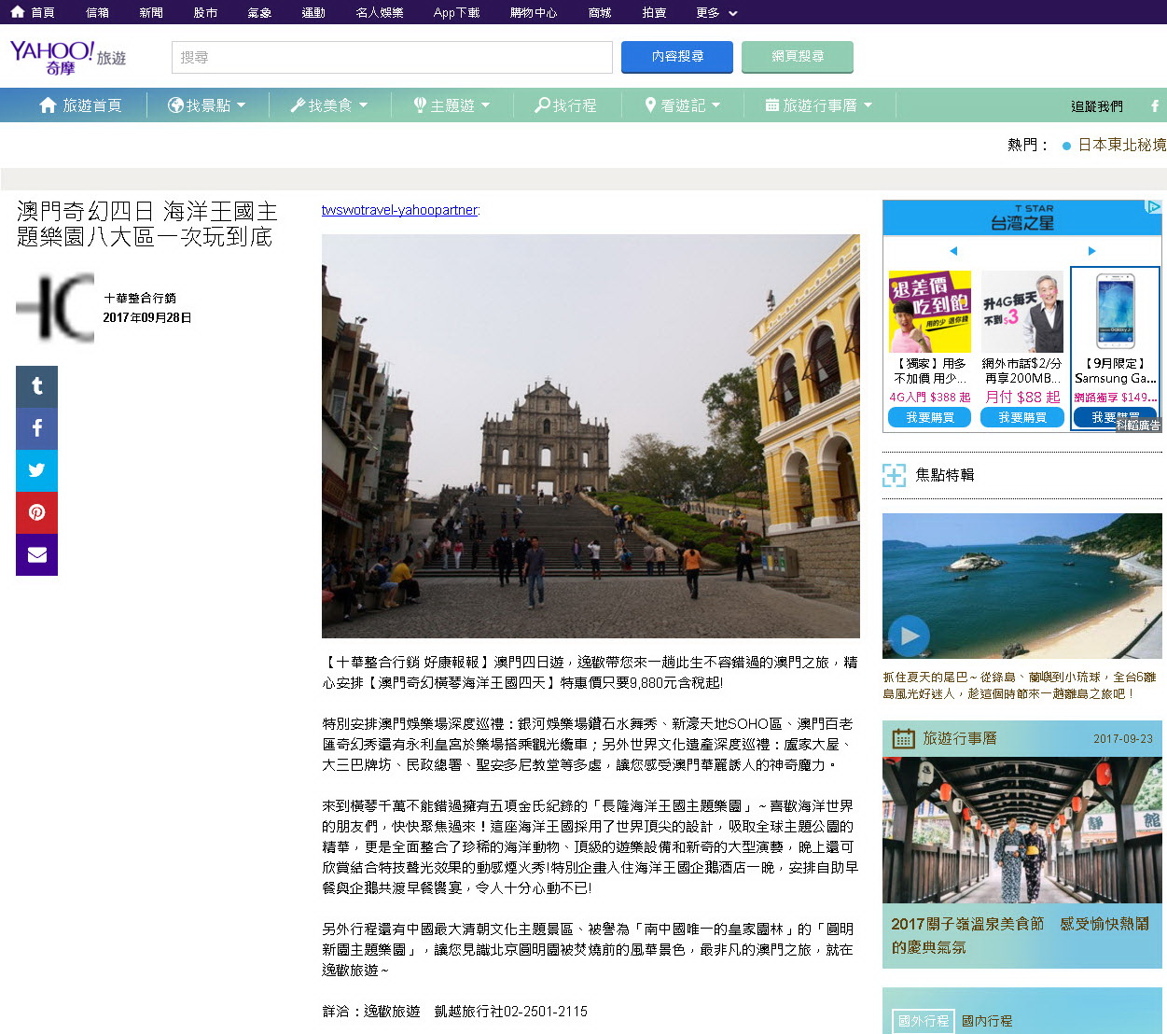Expand the 找景點 dropdown menu
Image resolution: width=1167 pixels, height=1034 pixels.
click(x=206, y=105)
